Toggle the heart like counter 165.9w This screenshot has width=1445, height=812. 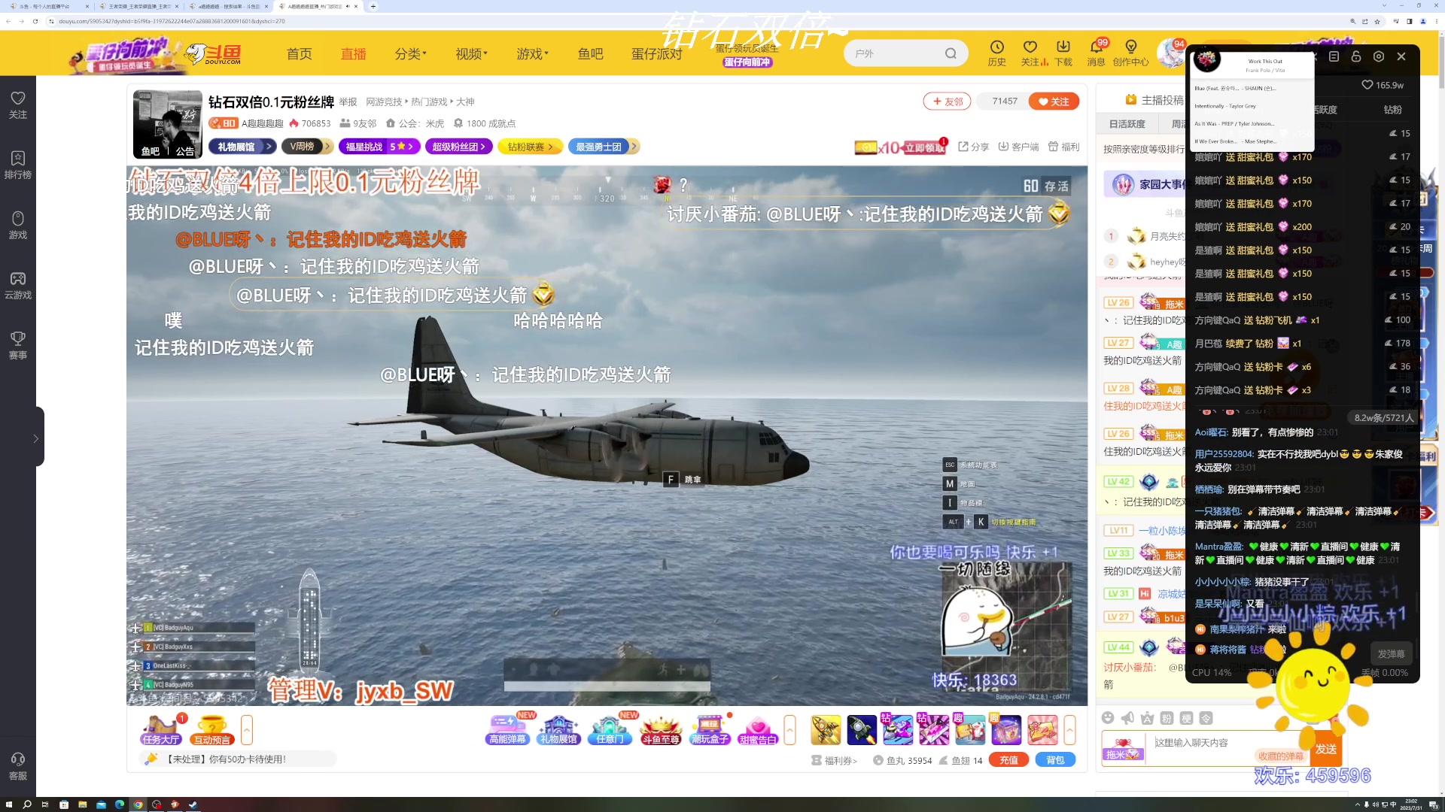pos(1382,85)
